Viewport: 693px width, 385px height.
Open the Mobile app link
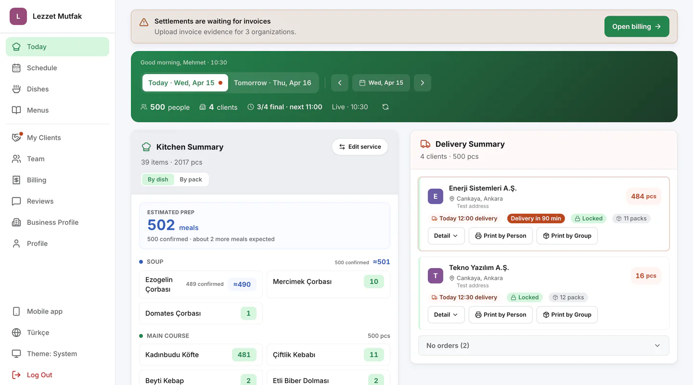[x=58, y=311]
